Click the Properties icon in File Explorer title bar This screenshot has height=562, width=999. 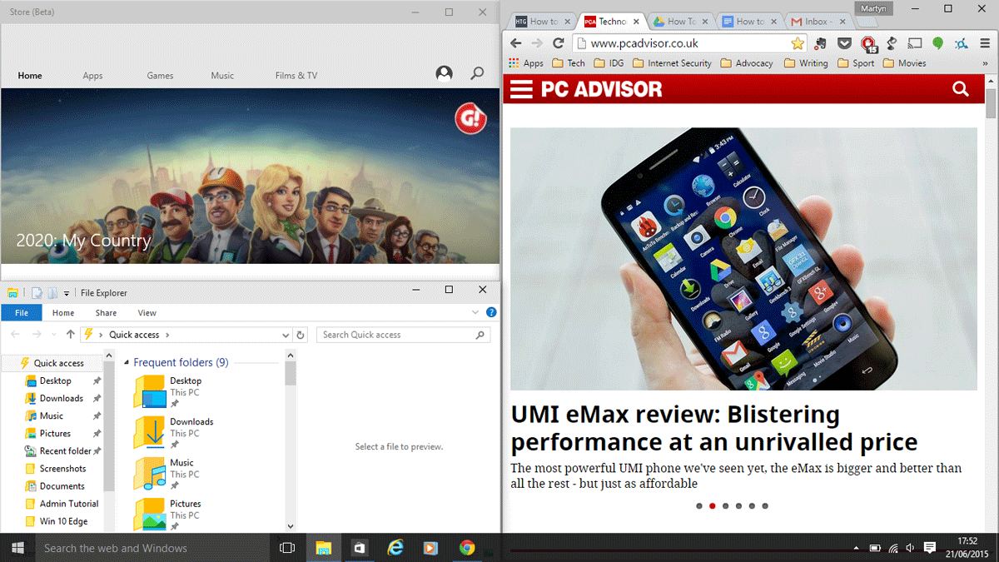[37, 292]
